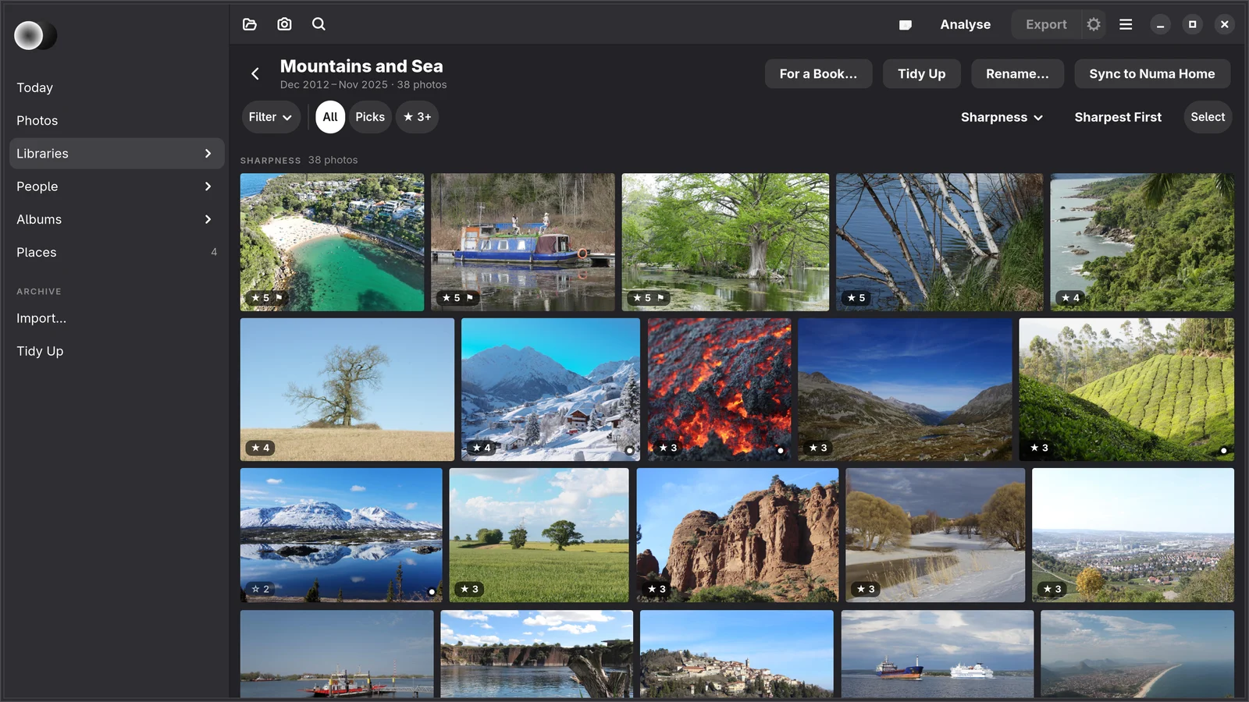Go back using the arrow beside Mountains and Sea
This screenshot has height=702, width=1249.
(254, 73)
